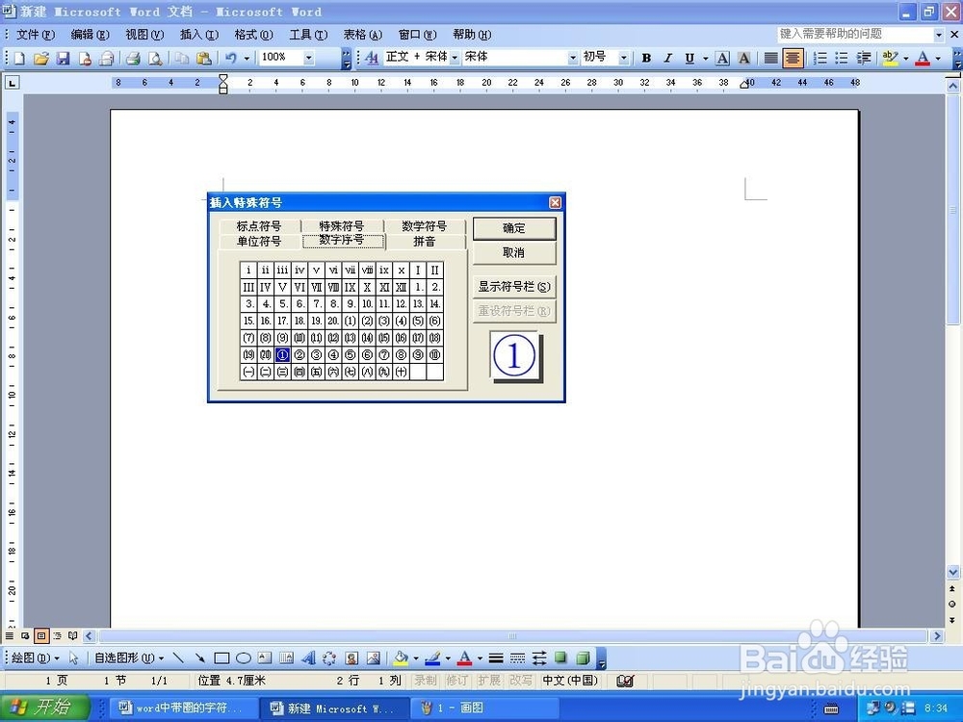The width and height of the screenshot is (963, 722).
Task: Switch to the 单位符号 tab
Action: point(259,242)
